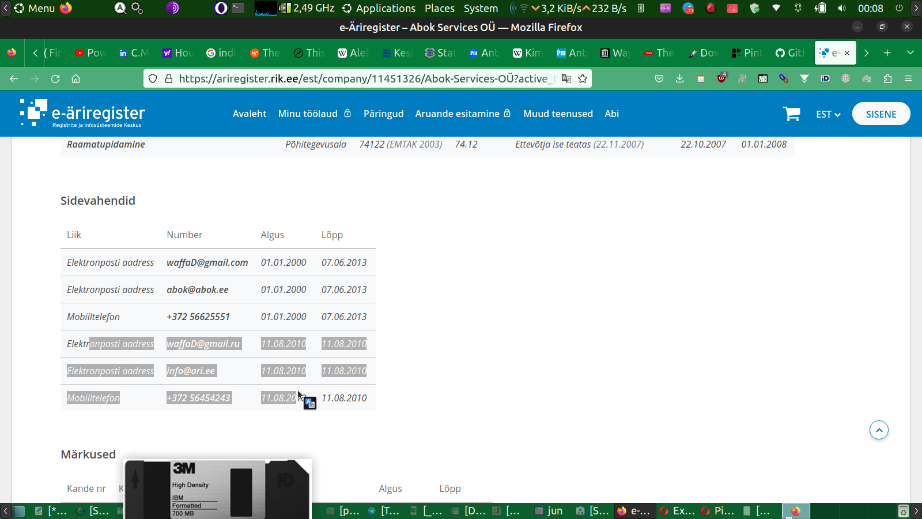Open the shopping cart
Viewport: 922px width, 519px height.
point(791,114)
